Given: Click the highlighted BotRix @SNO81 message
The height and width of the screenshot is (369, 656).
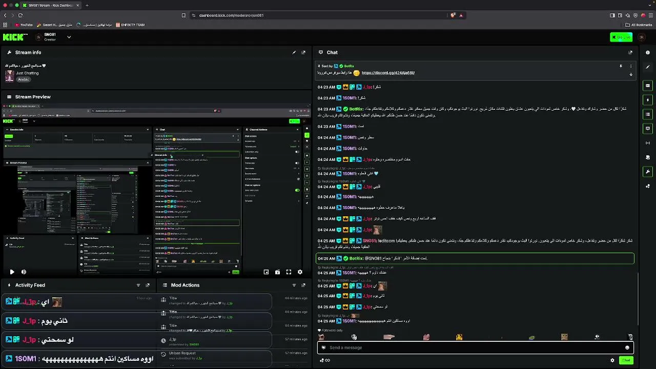Looking at the screenshot, I should (x=475, y=258).
